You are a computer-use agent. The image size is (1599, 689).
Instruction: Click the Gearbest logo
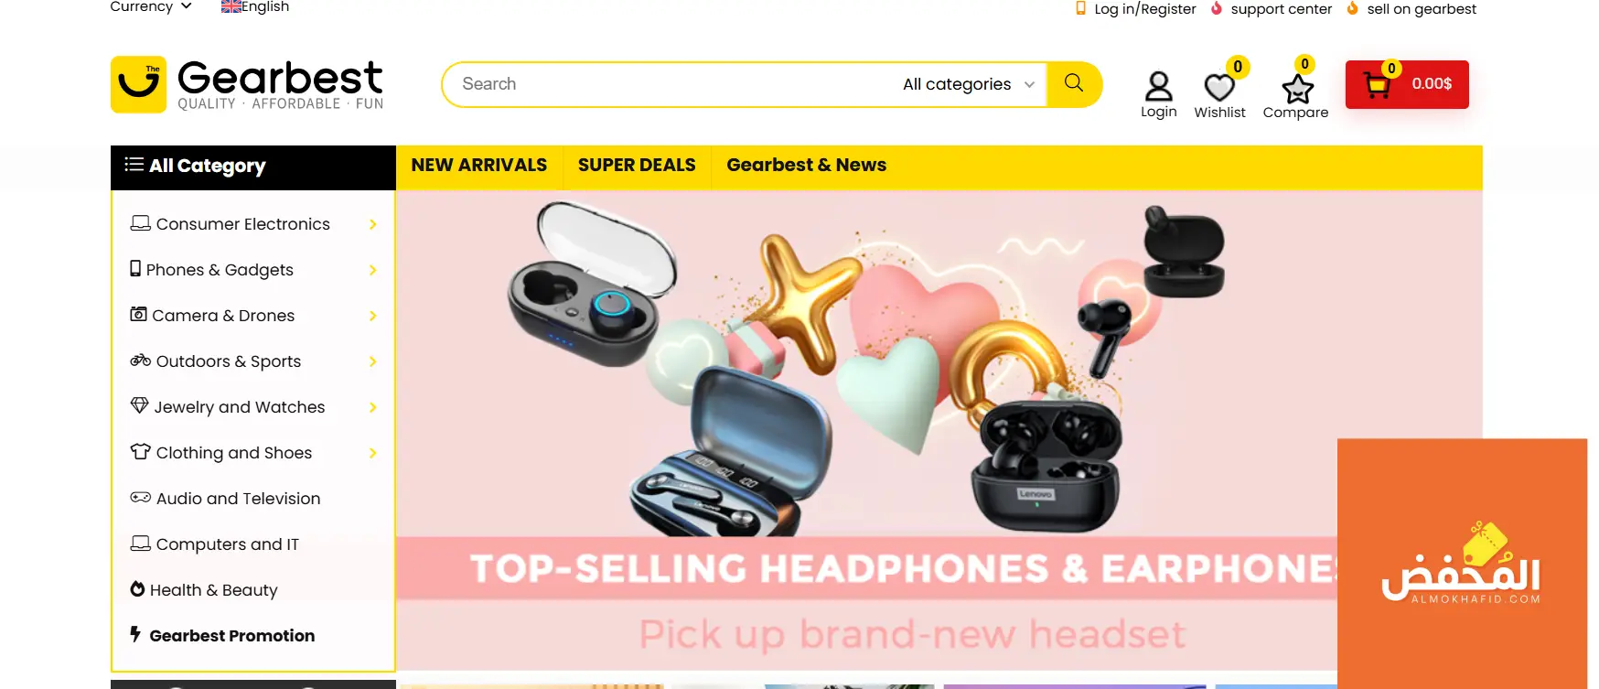pyautogui.click(x=247, y=84)
